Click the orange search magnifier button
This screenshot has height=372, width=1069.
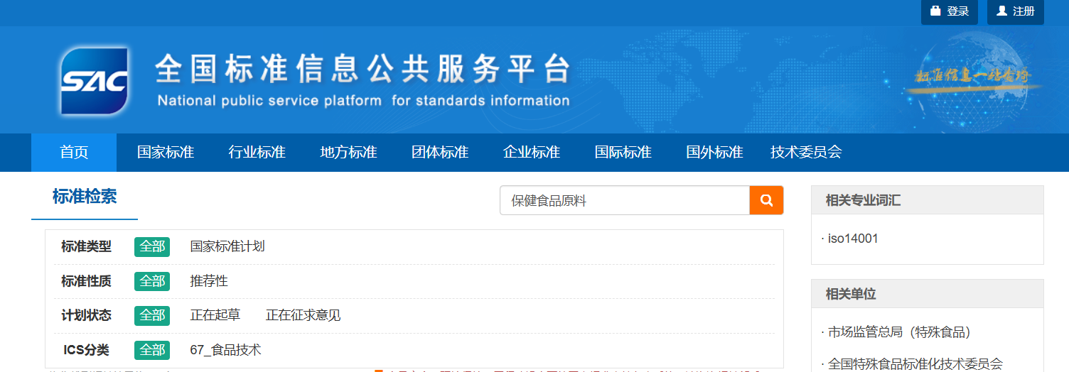[766, 201]
